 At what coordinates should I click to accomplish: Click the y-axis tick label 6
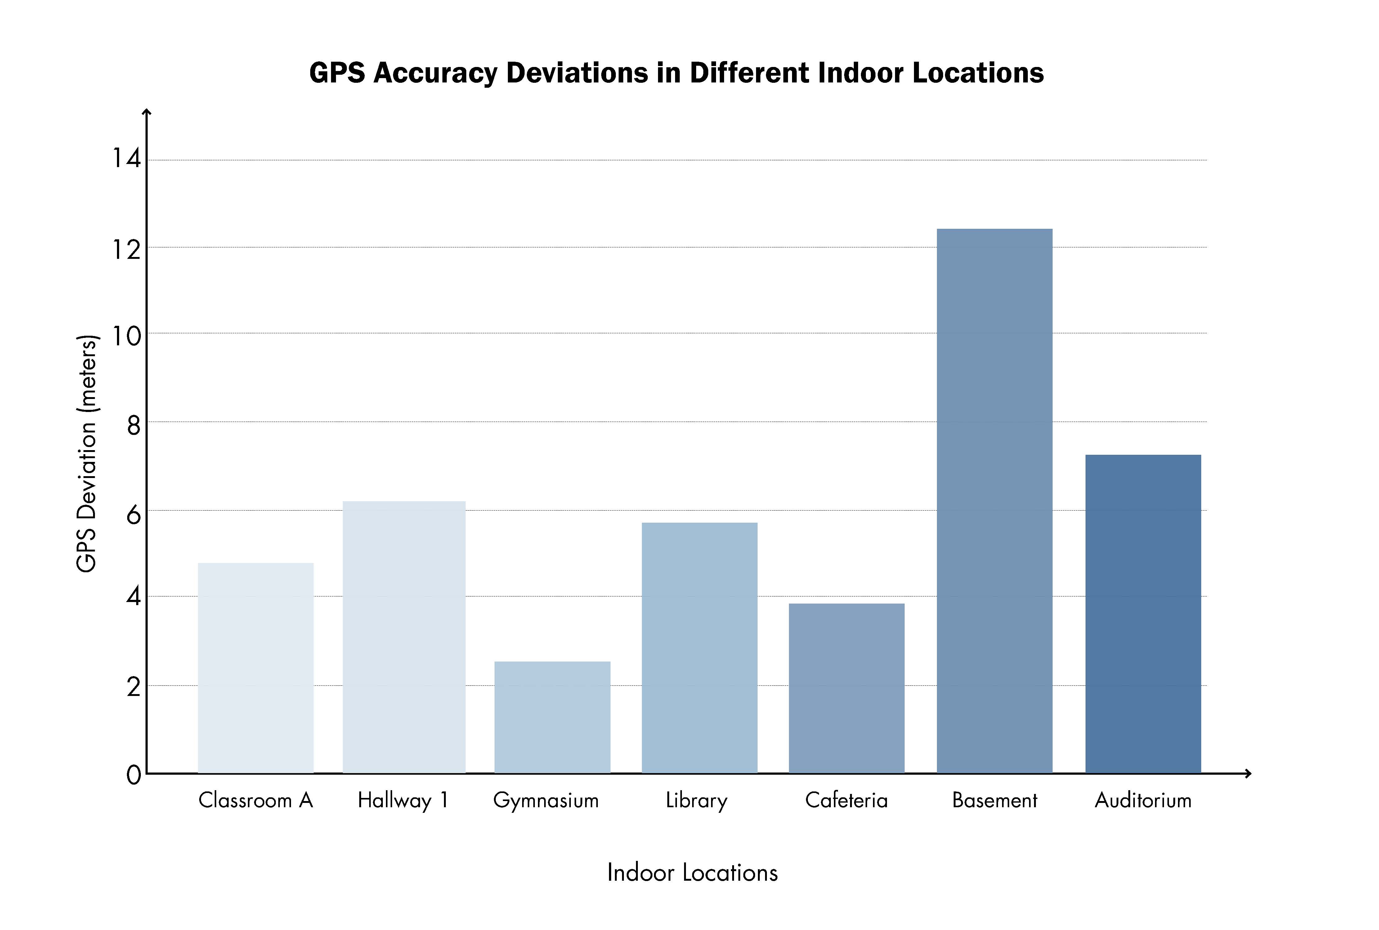coord(133,514)
